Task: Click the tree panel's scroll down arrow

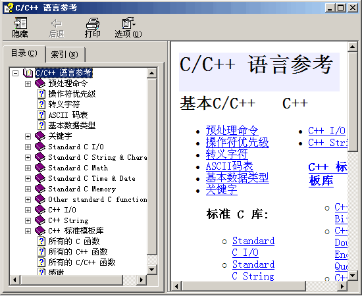Action: (152, 269)
